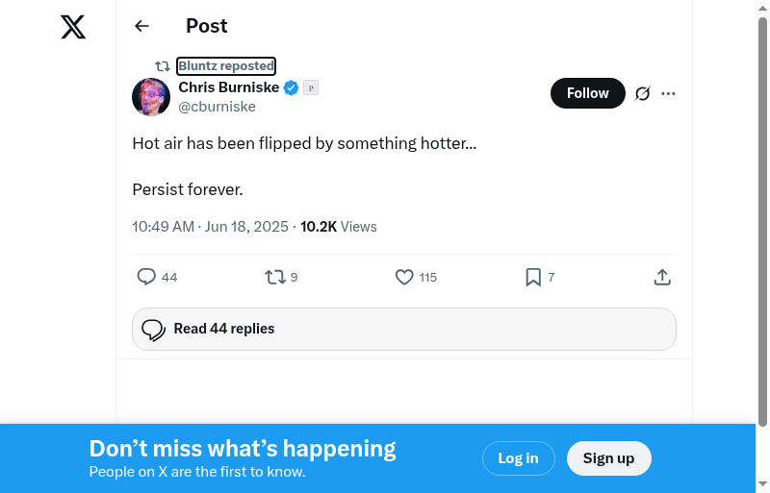
Task: Open the three-dot more options menu
Action: pyautogui.click(x=669, y=93)
